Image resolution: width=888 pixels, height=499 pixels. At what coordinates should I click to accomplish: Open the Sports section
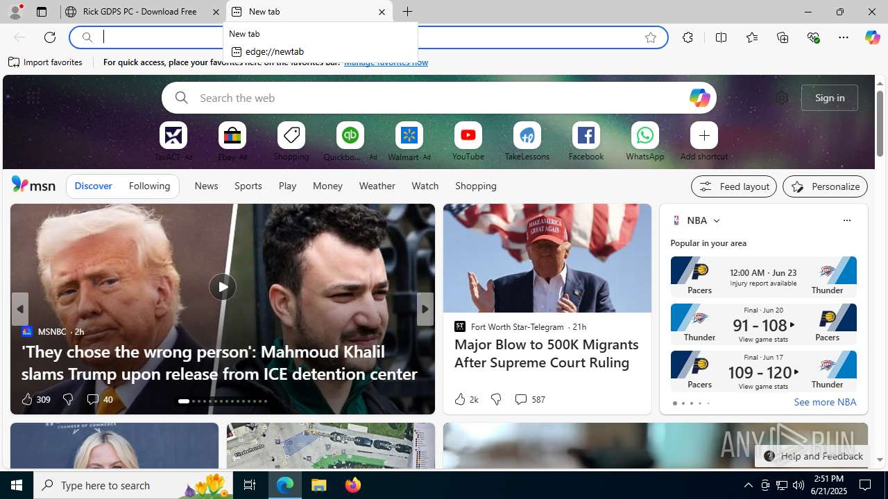248,186
